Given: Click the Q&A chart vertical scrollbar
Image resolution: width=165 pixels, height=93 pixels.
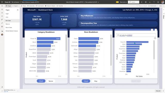Looking at the screenshot, I should (154, 50).
